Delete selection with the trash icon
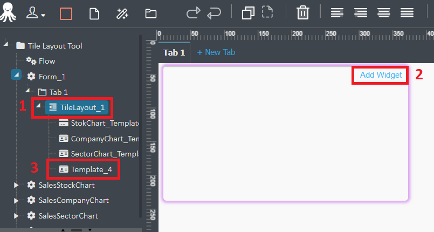The width and height of the screenshot is (434, 232). click(303, 13)
